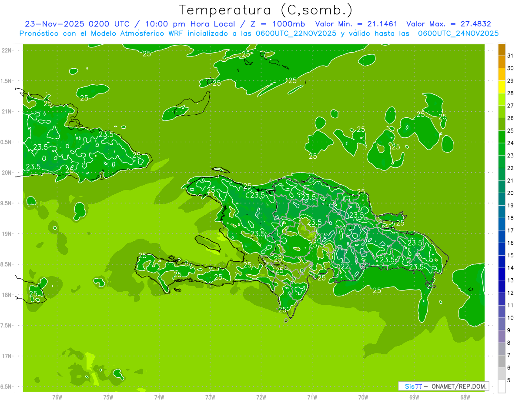The width and height of the screenshot is (522, 403).
Task: Click the "5" value on the color legend
Action: (509, 380)
